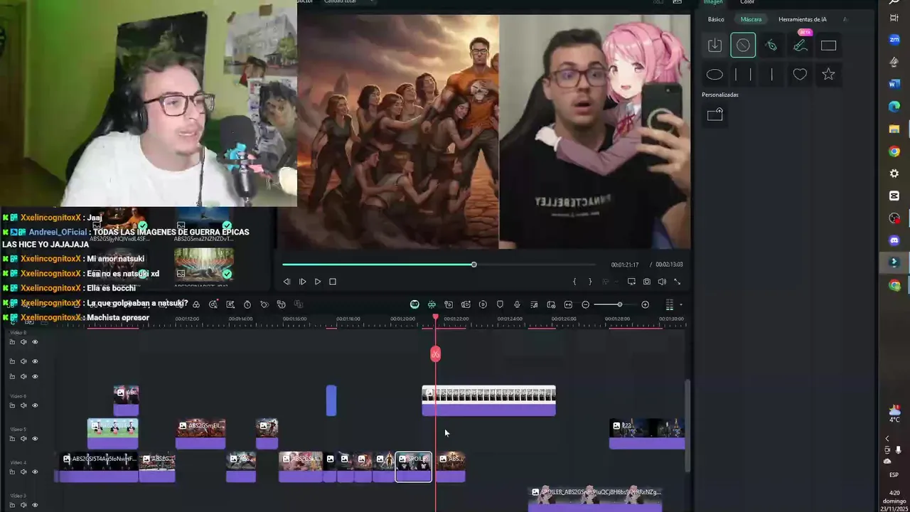The image size is (910, 512).
Task: Select the single line mask
Action: point(771,74)
